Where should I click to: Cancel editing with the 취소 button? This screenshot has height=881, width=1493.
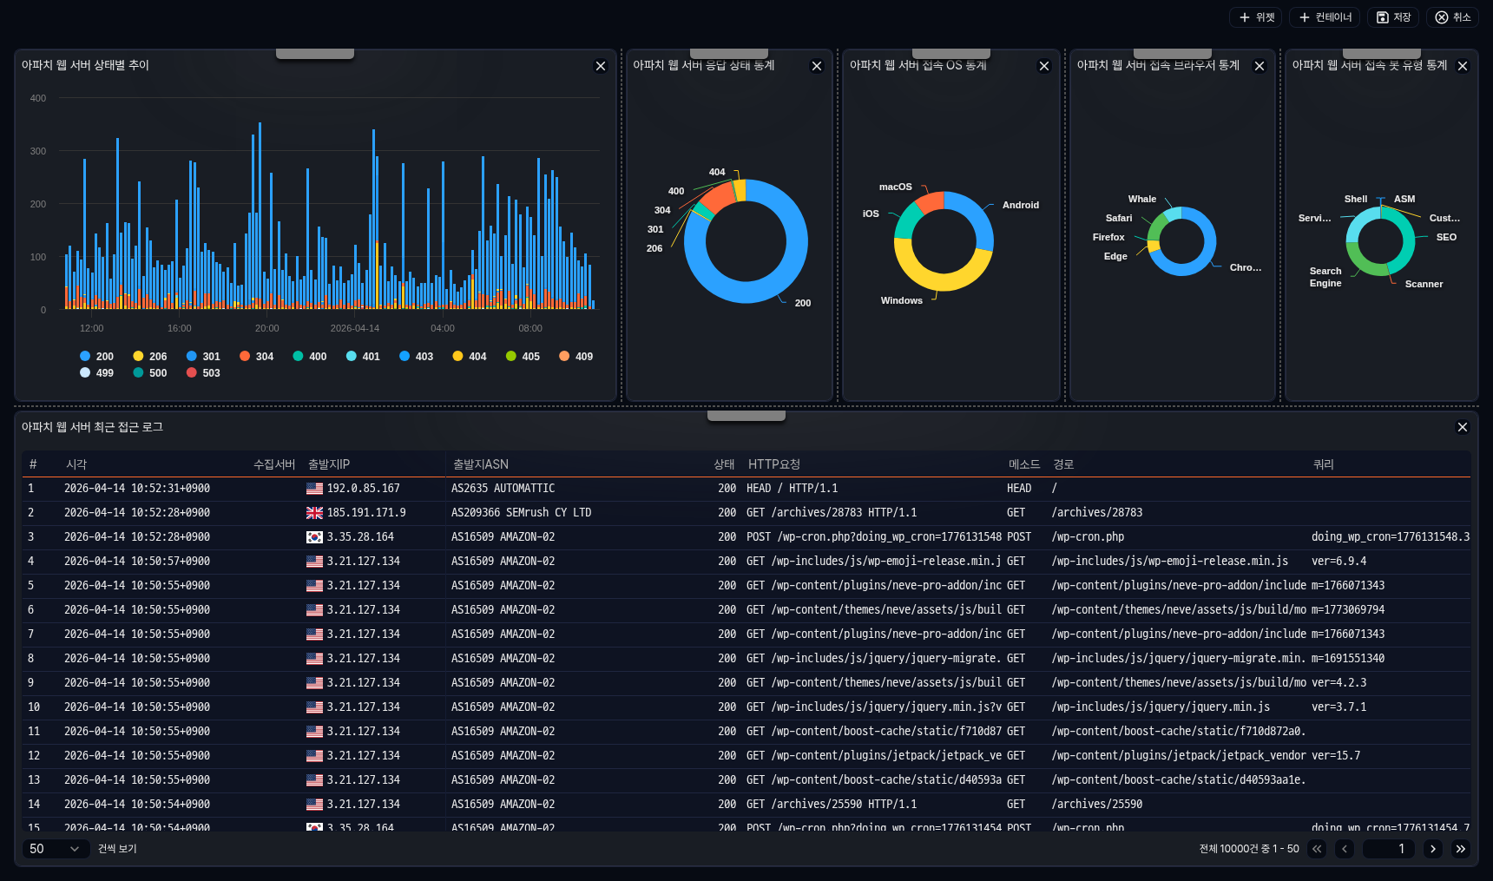(1452, 17)
